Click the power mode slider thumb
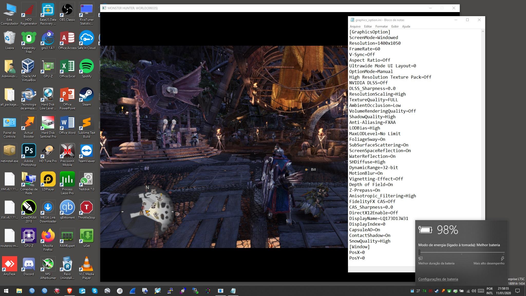This screenshot has width=526, height=296. [419, 252]
